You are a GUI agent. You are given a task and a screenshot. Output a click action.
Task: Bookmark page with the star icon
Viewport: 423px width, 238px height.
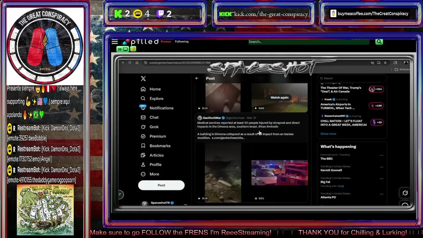click(385, 62)
